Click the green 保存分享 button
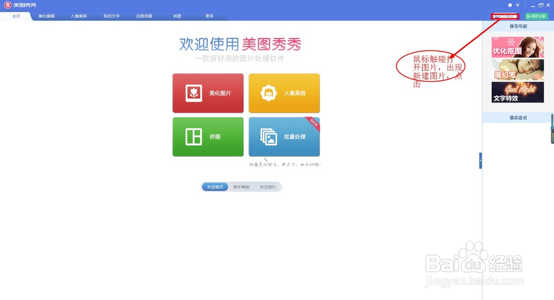The image size is (554, 300). (x=536, y=16)
